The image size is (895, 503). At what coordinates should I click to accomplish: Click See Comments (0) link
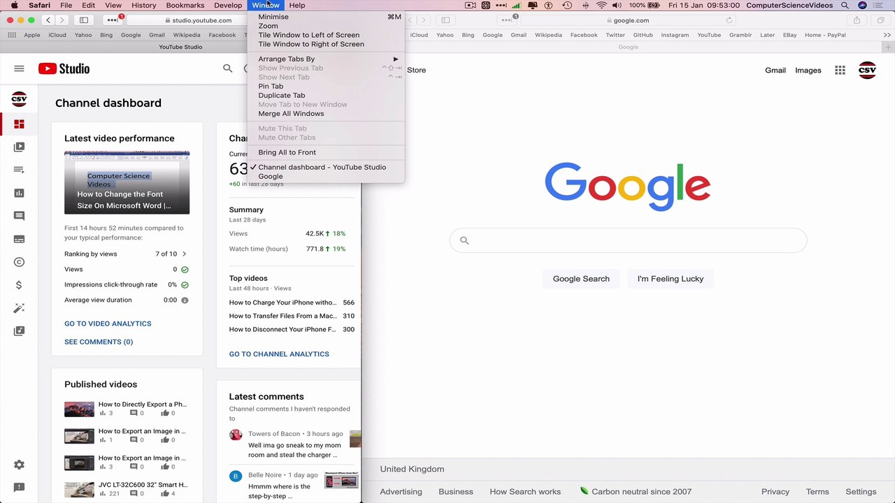pos(99,342)
